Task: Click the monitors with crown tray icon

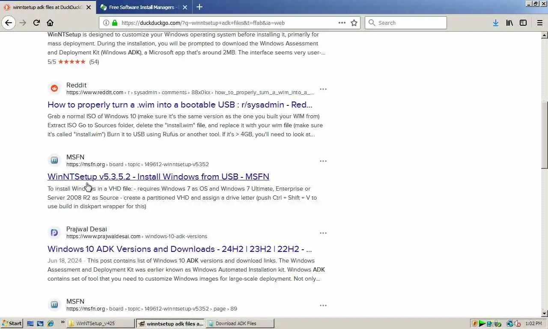Action: [x=489, y=324]
